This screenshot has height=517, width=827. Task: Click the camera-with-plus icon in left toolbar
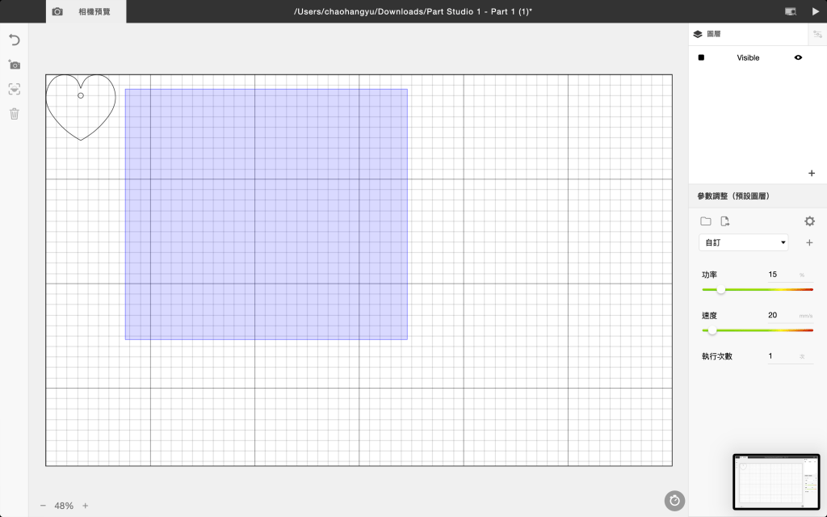(14, 65)
